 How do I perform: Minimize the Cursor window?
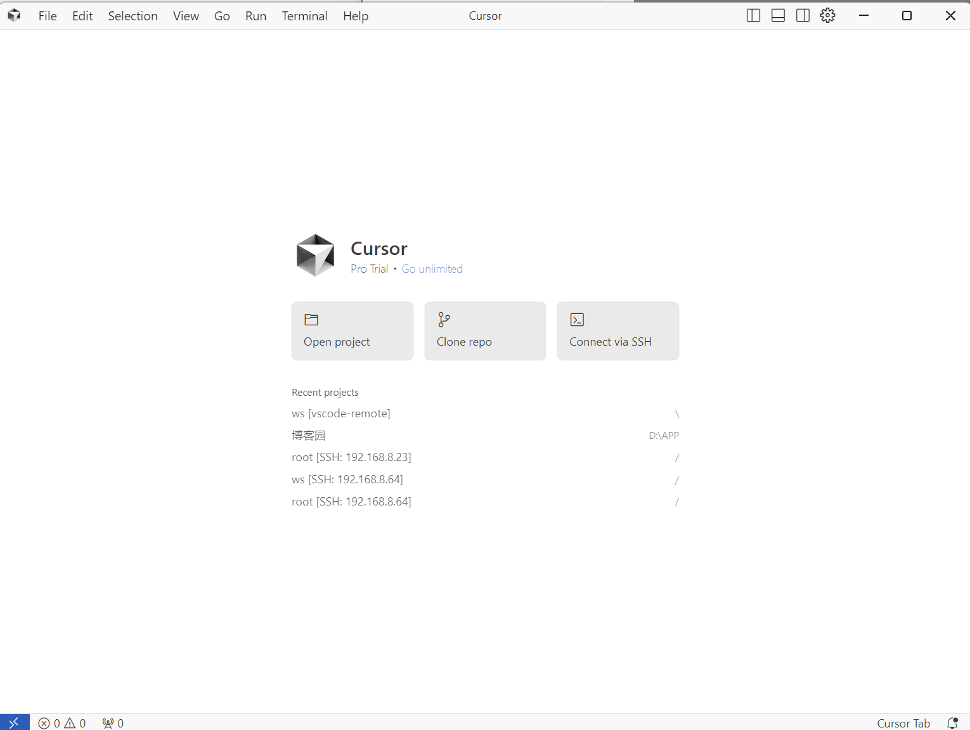pos(863,15)
